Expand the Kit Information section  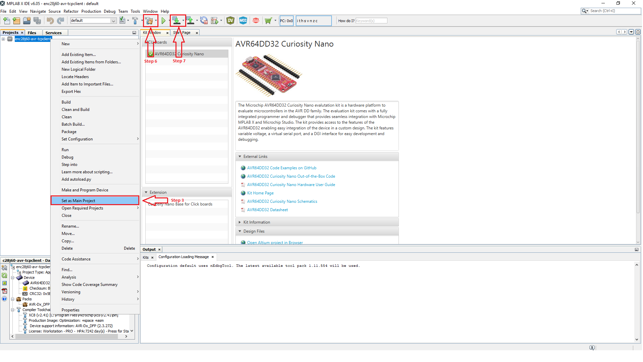click(257, 222)
